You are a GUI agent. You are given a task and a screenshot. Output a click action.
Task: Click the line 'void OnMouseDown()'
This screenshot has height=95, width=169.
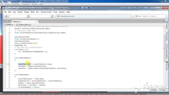click(23, 58)
